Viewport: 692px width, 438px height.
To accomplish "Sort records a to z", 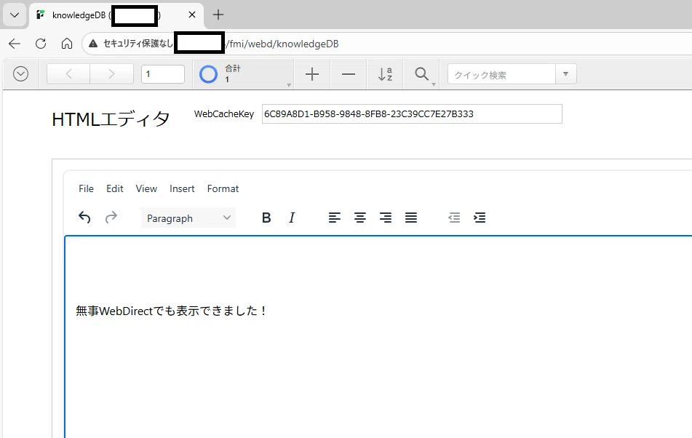I will pyautogui.click(x=385, y=74).
